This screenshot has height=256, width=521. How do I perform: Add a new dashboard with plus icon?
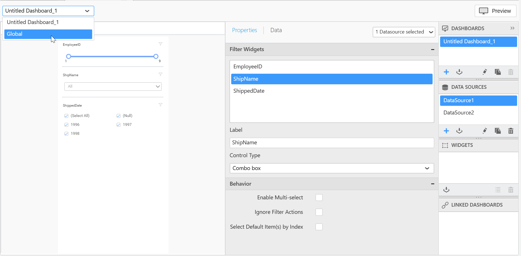(446, 72)
